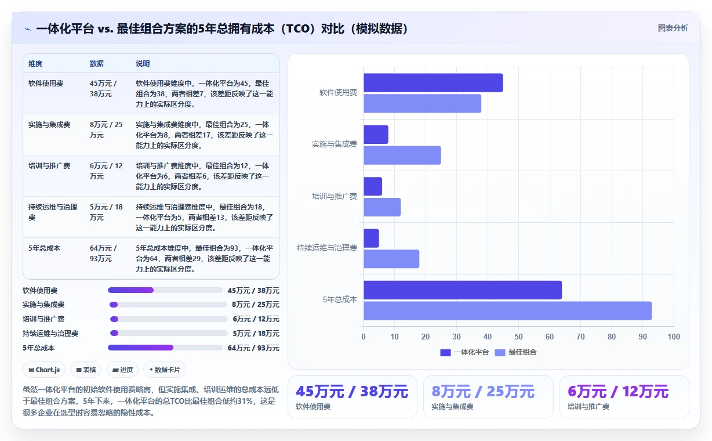
Task: Click the x-axis tick value 100
Action: coord(673,337)
